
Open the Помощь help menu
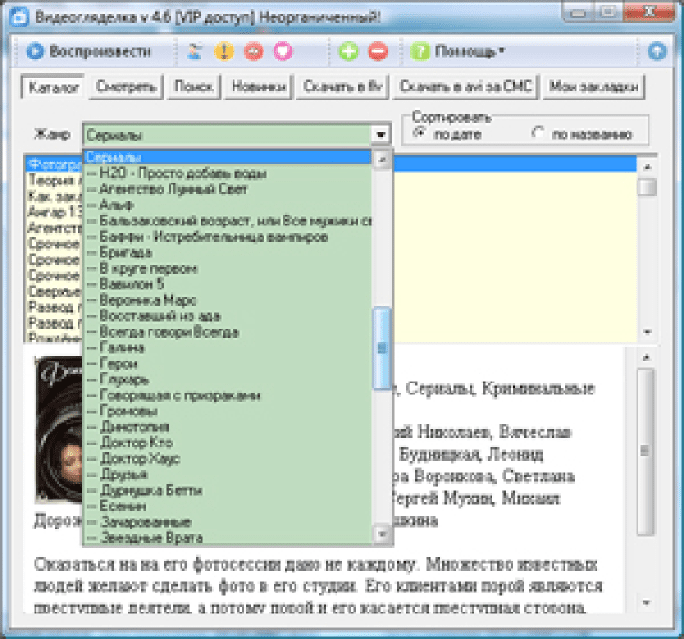pos(457,51)
